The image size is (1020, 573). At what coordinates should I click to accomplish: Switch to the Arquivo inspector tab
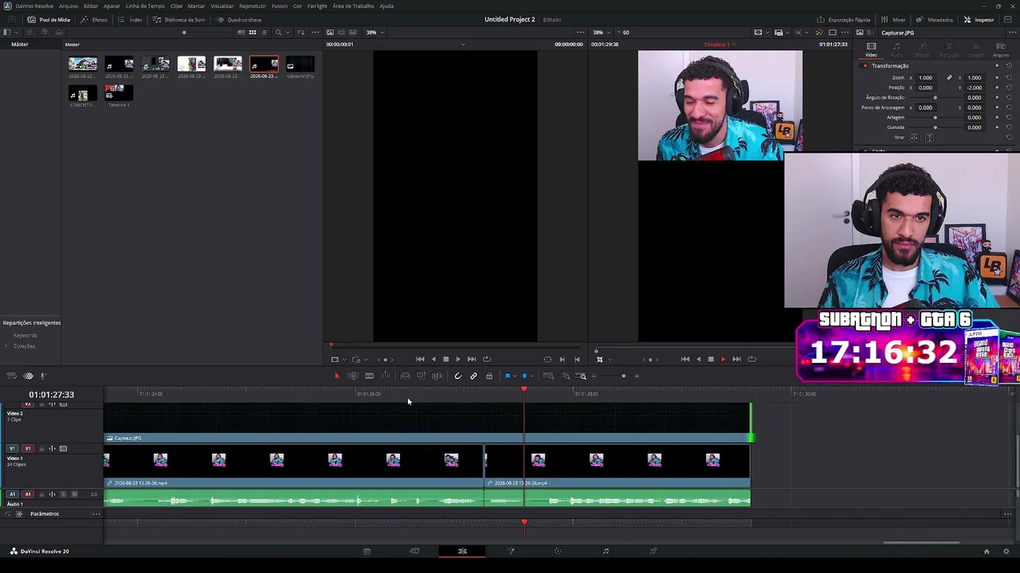(1000, 50)
